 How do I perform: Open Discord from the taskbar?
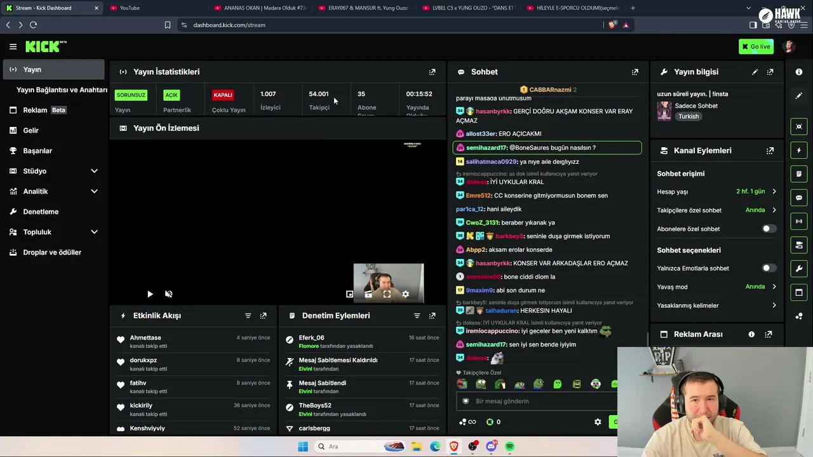click(491, 446)
